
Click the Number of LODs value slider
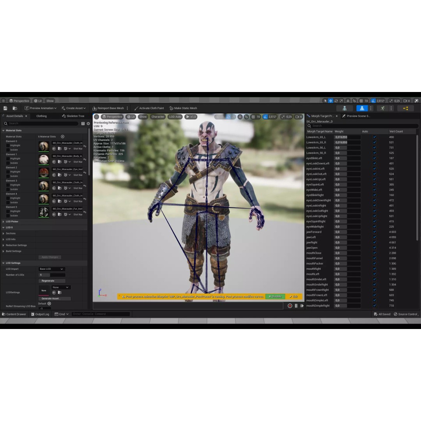(x=52, y=275)
